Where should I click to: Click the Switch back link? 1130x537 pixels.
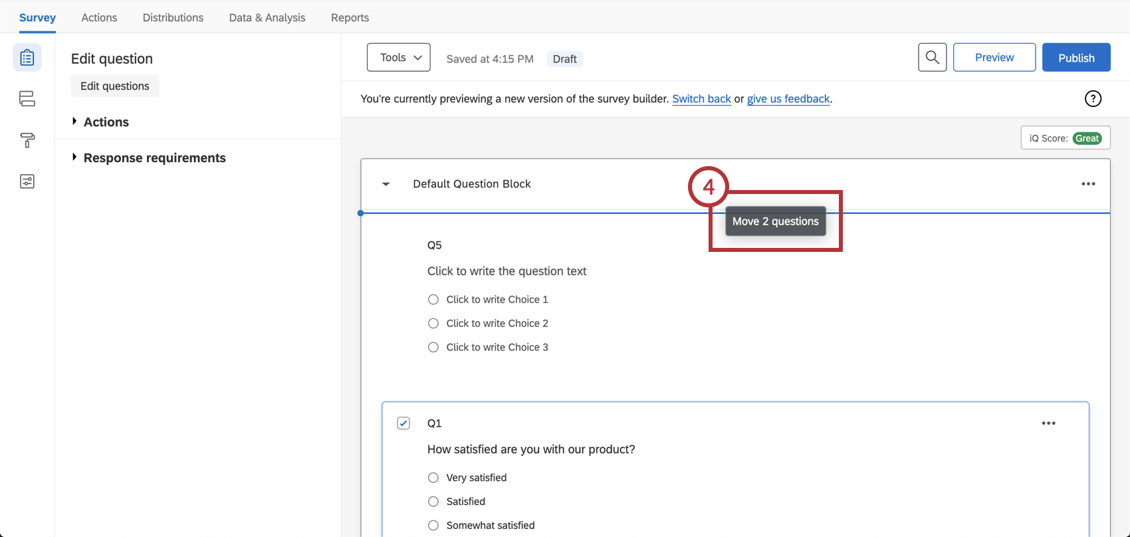tap(701, 99)
